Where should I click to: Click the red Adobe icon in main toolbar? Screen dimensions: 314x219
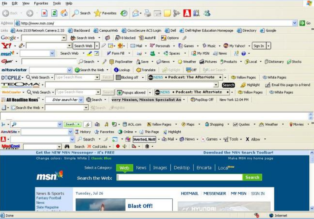(x=187, y=13)
